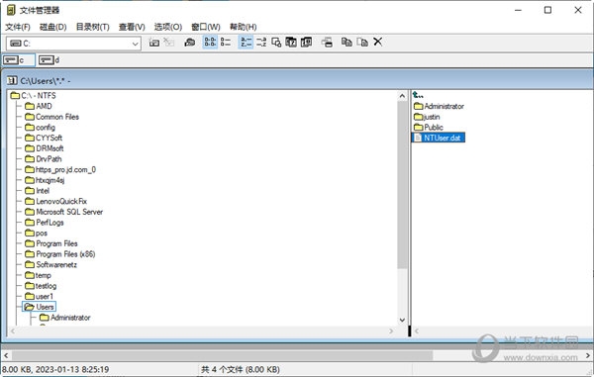Open the 选项(O) menu
Viewport: 594px width, 377px height.
[168, 27]
